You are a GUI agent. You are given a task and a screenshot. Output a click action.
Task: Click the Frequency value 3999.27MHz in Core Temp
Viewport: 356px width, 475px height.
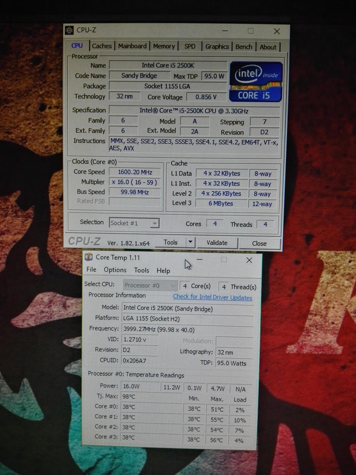(187, 329)
